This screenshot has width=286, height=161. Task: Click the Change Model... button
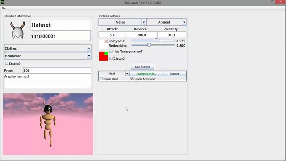coord(146,74)
